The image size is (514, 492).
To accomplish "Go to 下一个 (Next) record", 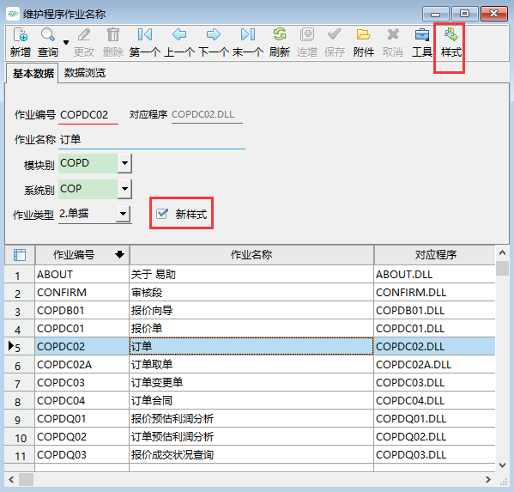I will (214, 43).
